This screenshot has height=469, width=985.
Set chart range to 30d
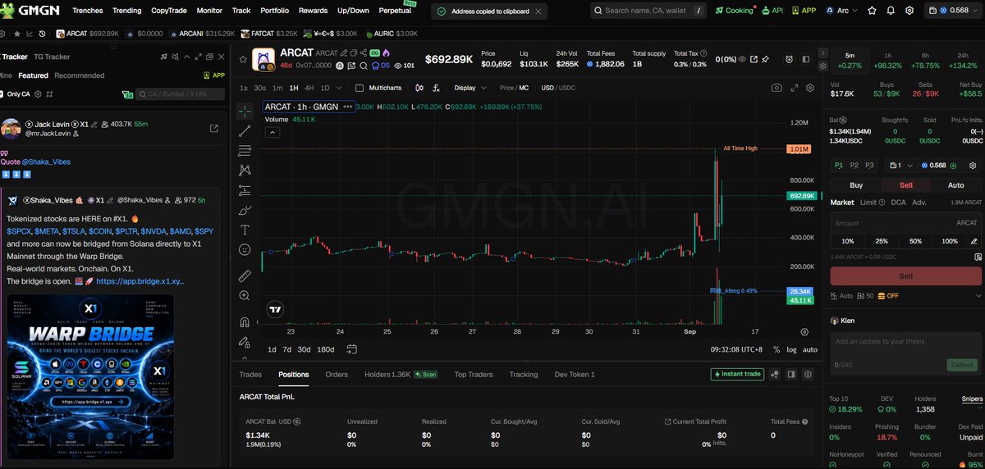tap(304, 349)
